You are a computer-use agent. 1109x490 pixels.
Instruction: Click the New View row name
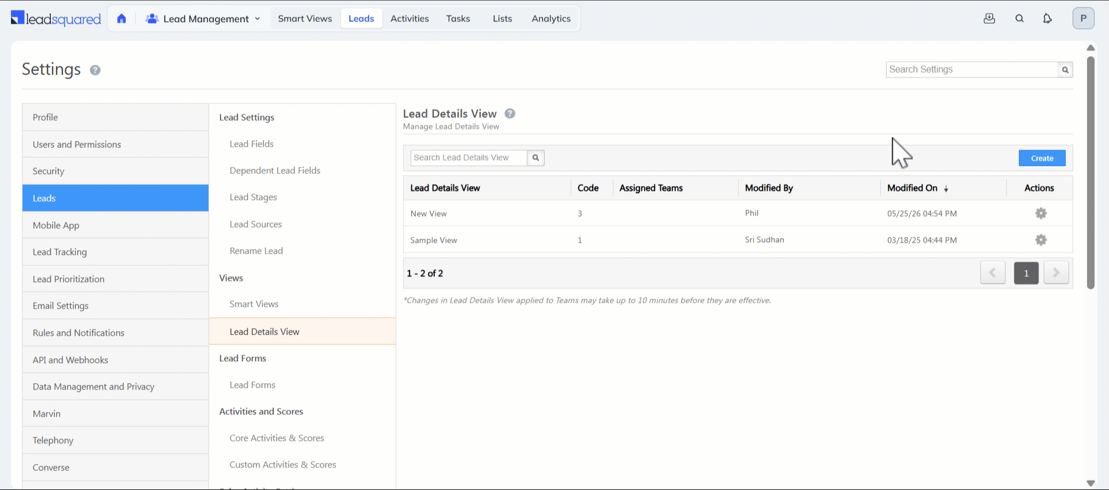(429, 214)
